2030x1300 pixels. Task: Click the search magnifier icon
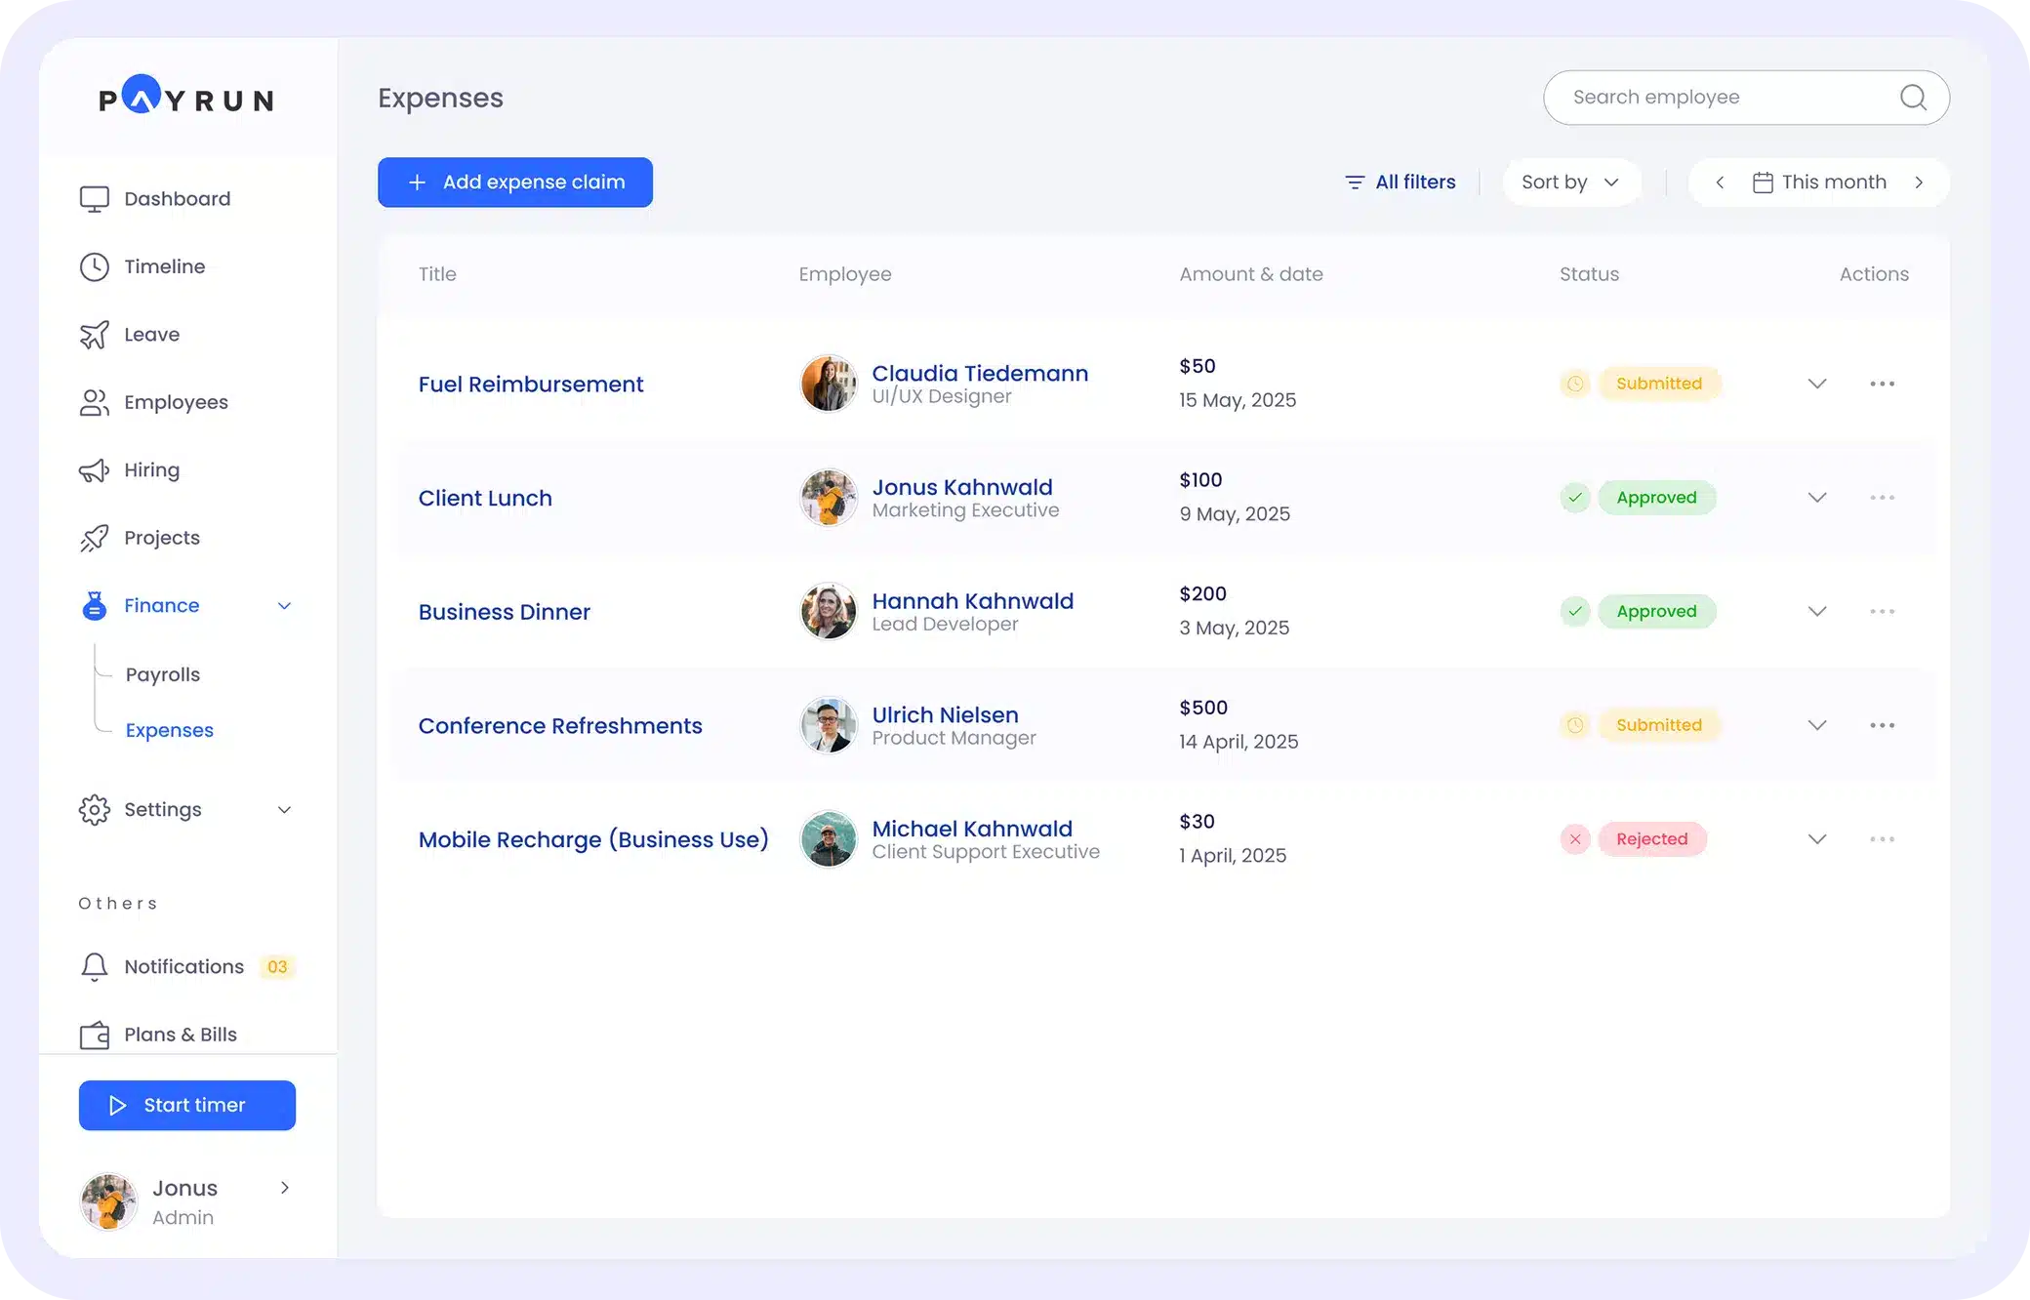[x=1913, y=98]
